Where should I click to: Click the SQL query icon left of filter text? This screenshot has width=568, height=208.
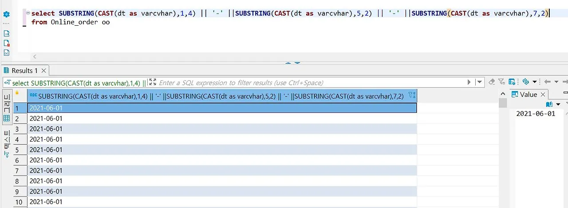click(x=7, y=82)
